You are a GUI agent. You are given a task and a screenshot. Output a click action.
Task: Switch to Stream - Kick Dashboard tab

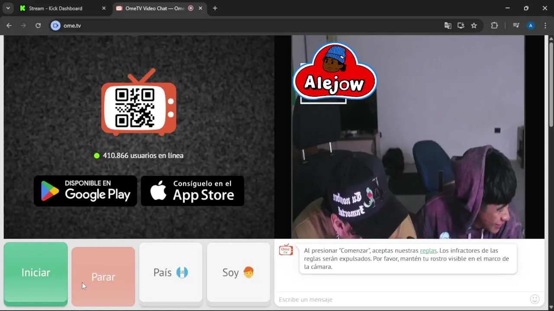click(62, 8)
